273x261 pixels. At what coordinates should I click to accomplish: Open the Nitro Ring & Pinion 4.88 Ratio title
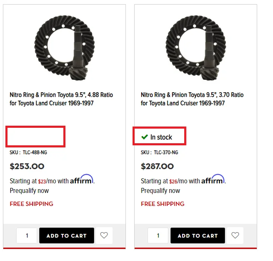coord(61,99)
